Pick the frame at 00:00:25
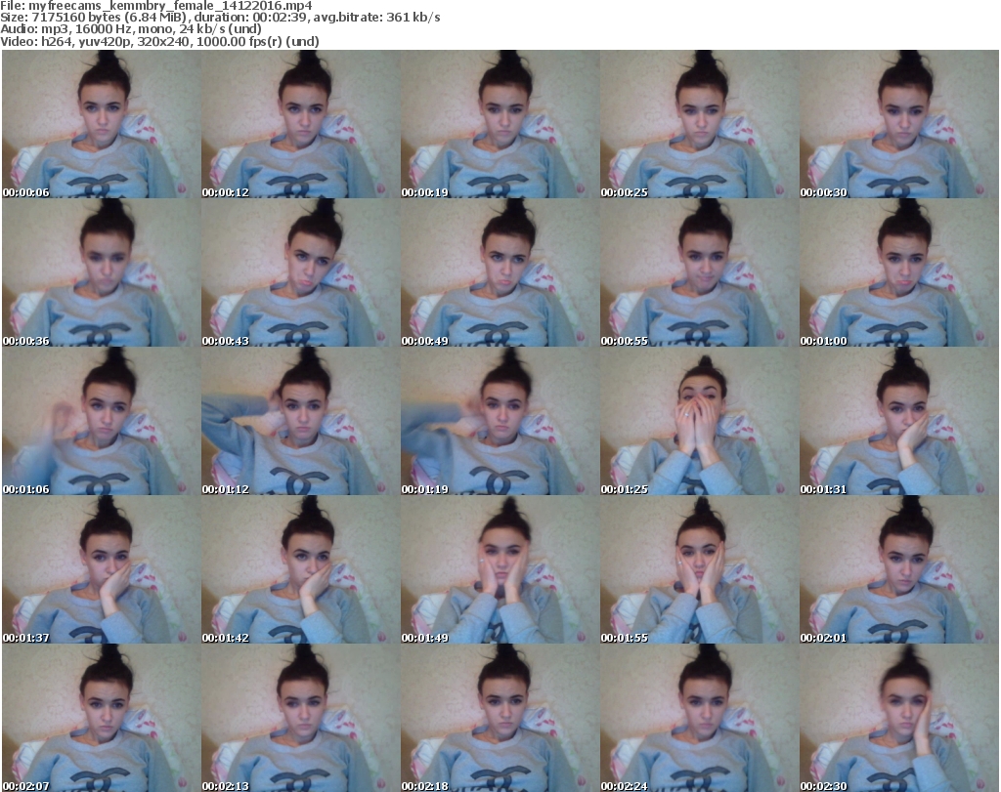 pyautogui.click(x=699, y=124)
